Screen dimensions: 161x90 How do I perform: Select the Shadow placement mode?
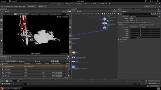point(26,14)
